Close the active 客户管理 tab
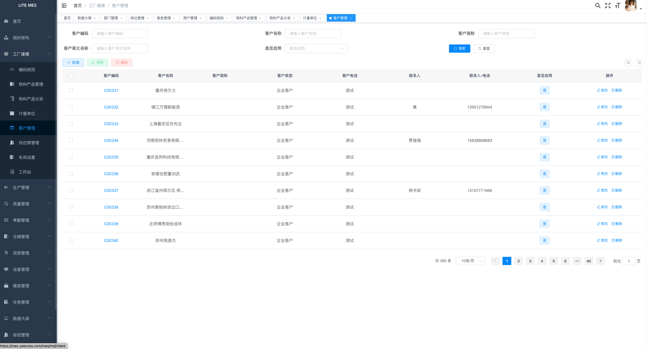Image resolution: width=647 pixels, height=349 pixels. coord(351,18)
